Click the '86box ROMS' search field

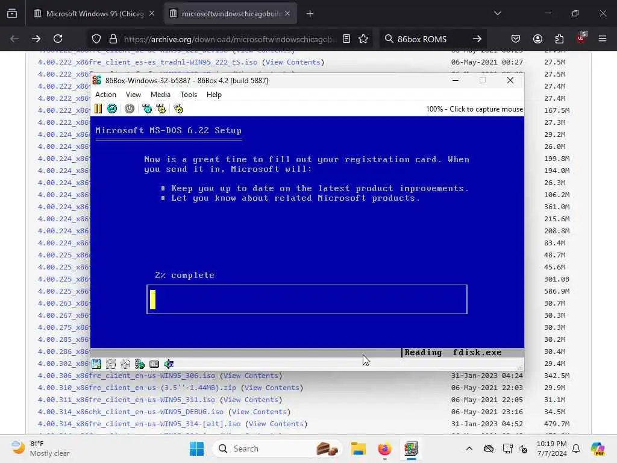click(x=422, y=39)
